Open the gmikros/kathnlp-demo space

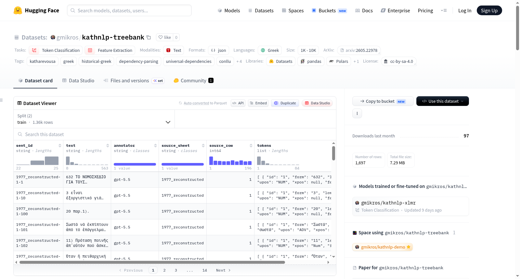coord(383,247)
